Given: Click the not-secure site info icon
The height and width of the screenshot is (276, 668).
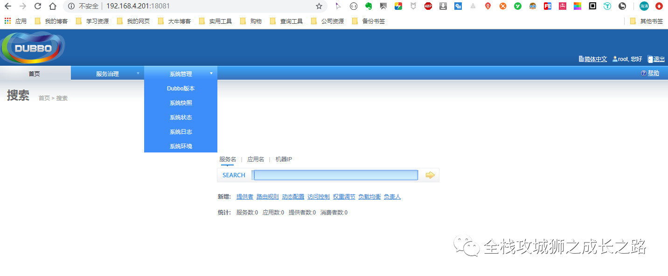Looking at the screenshot, I should [x=71, y=6].
